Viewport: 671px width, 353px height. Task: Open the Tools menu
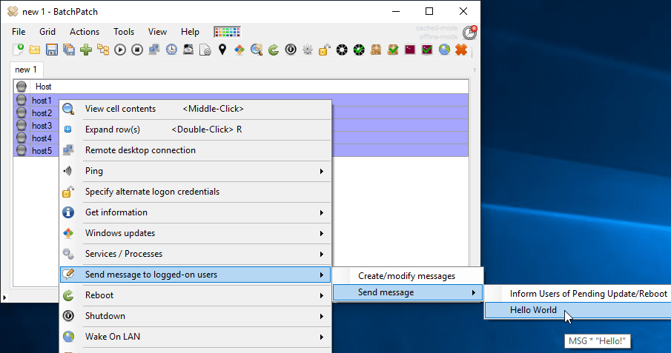click(124, 32)
